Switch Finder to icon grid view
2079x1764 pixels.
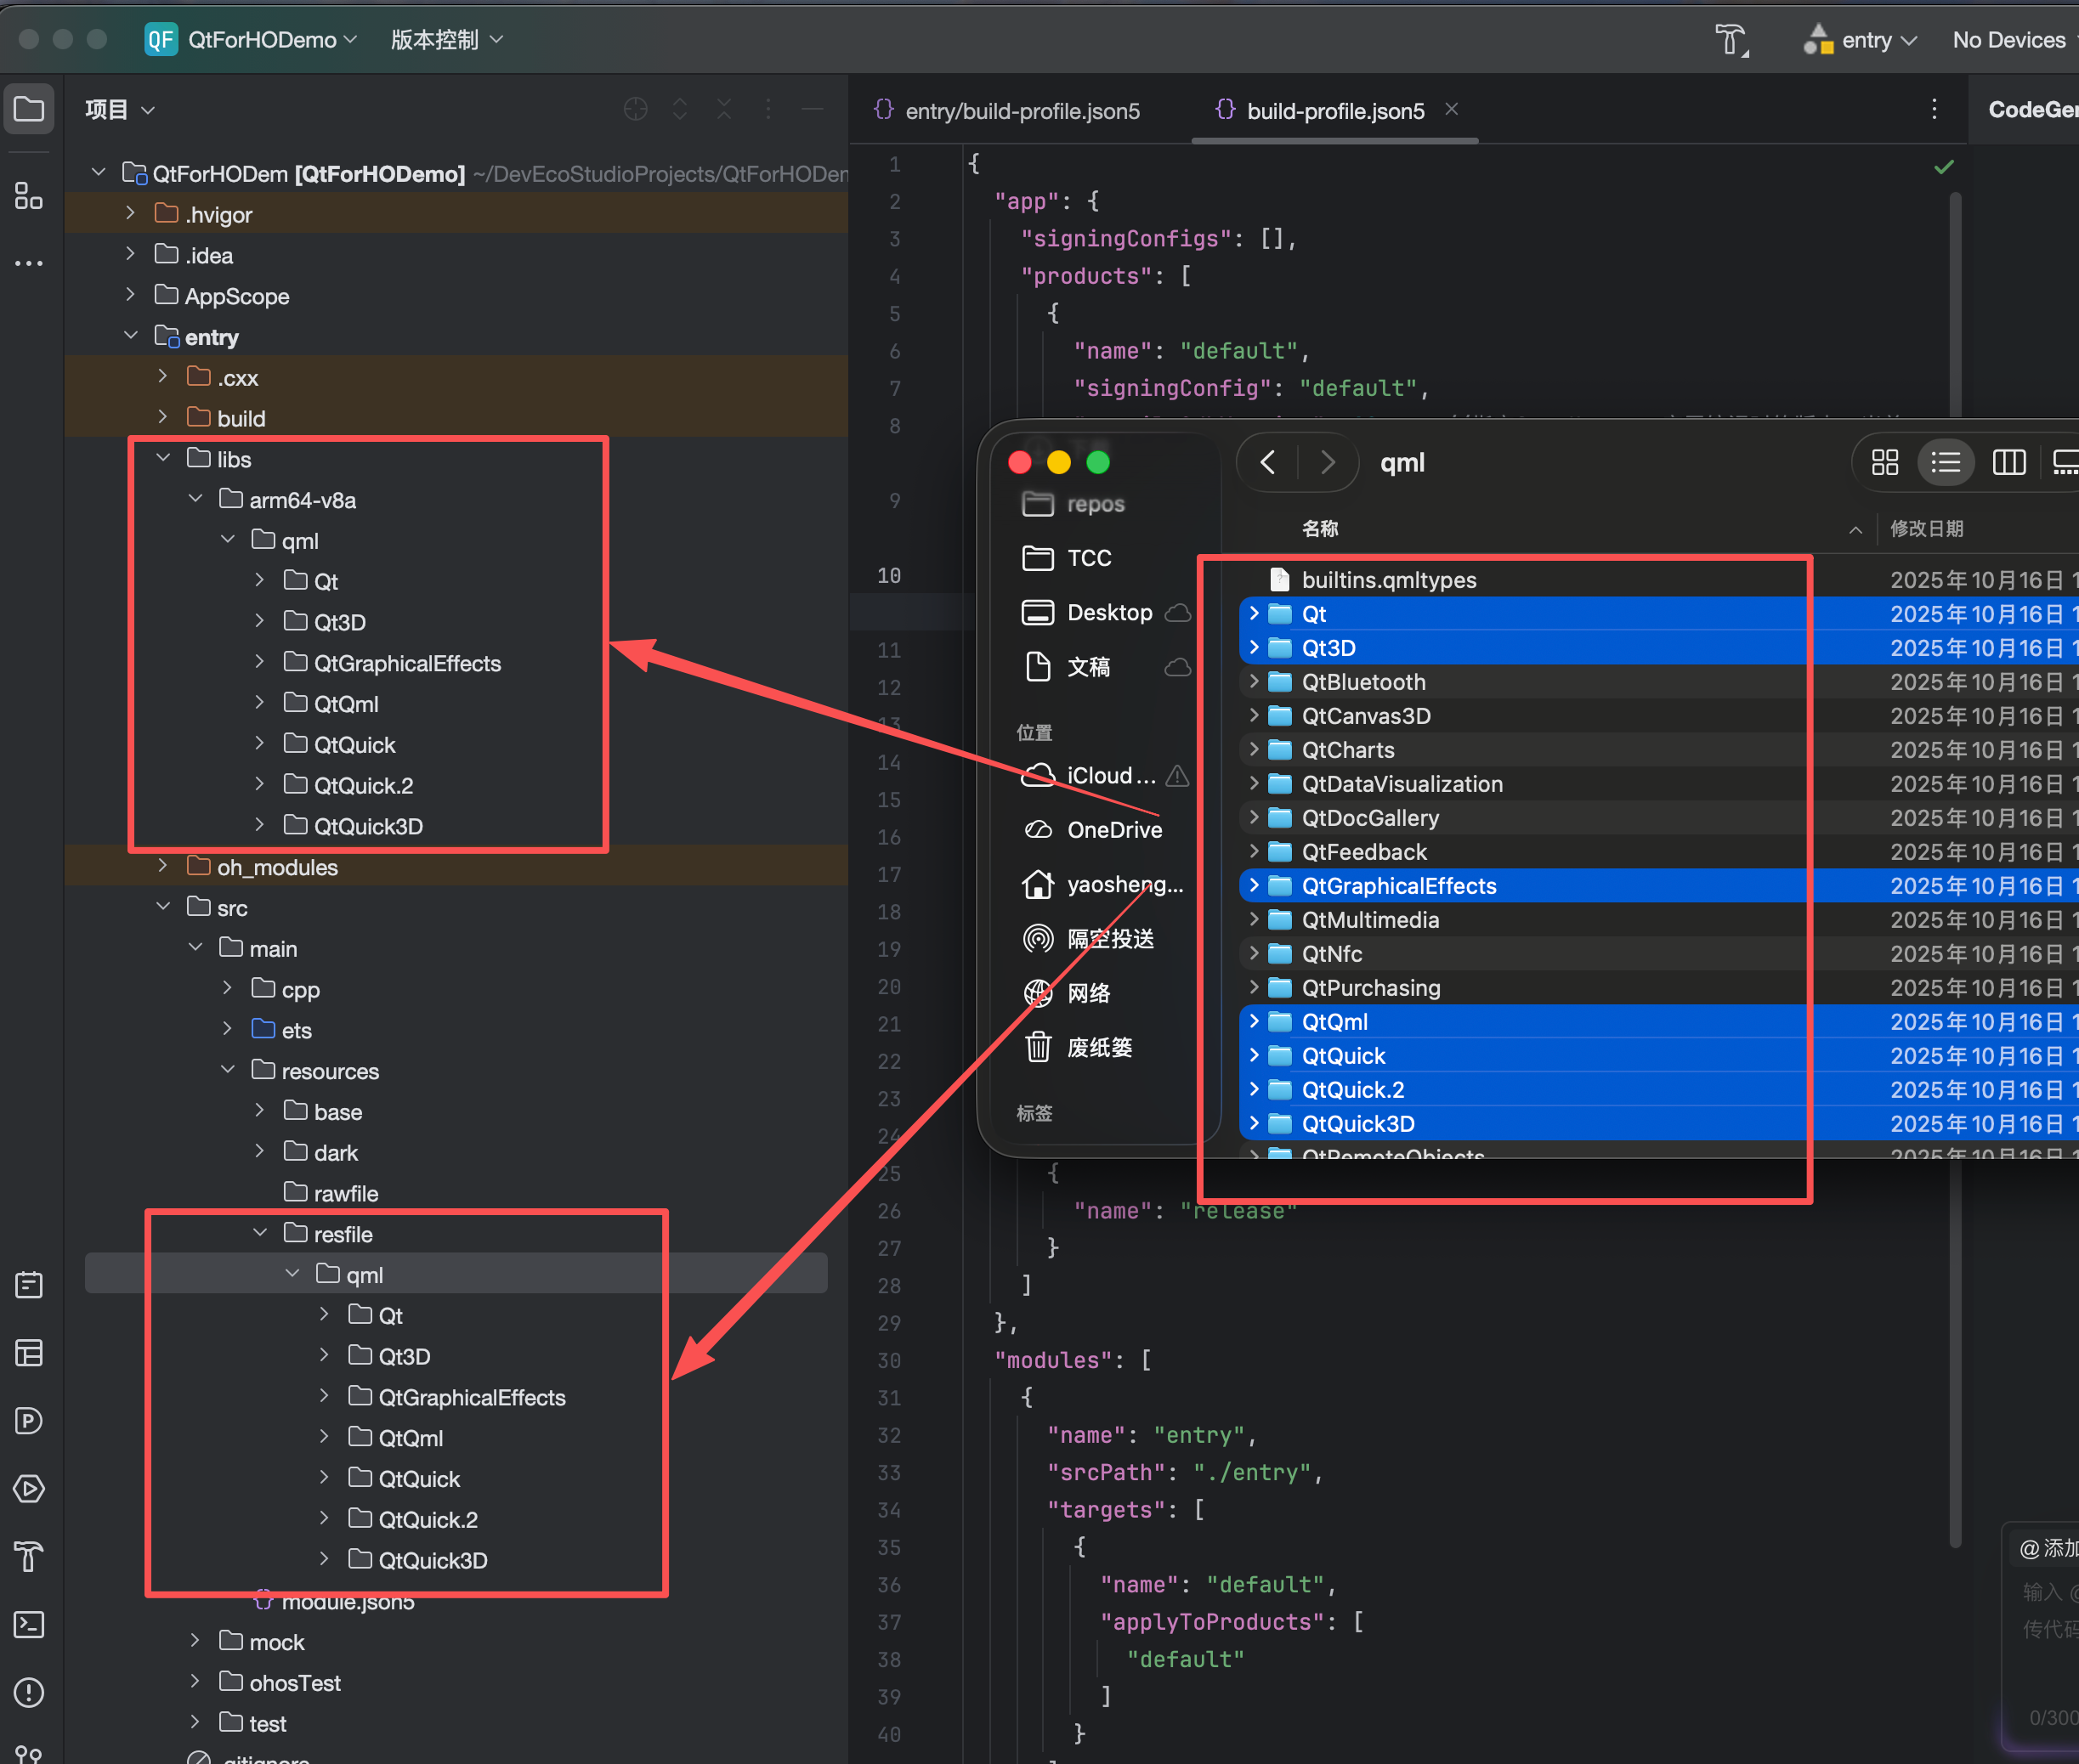tap(1885, 462)
